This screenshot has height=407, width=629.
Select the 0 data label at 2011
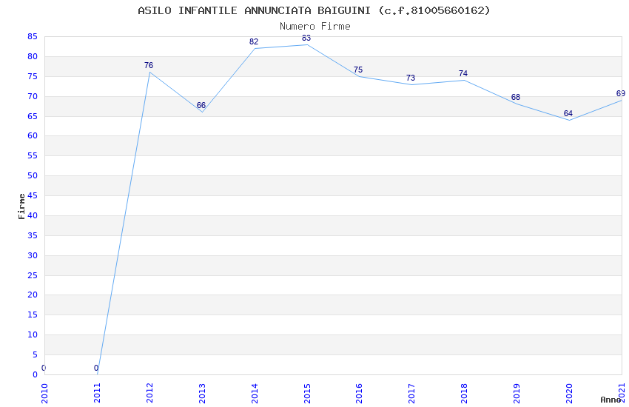[x=96, y=368]
